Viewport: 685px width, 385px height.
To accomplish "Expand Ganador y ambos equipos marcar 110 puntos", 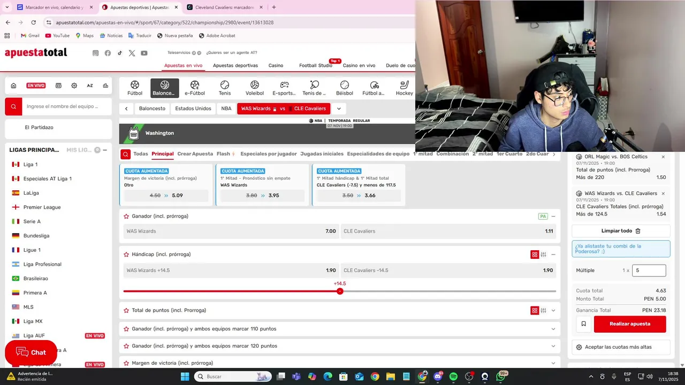I will tap(553, 329).
